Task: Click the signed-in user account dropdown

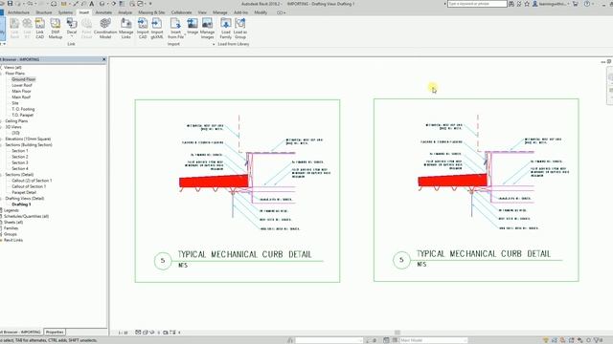Action: tap(552, 4)
